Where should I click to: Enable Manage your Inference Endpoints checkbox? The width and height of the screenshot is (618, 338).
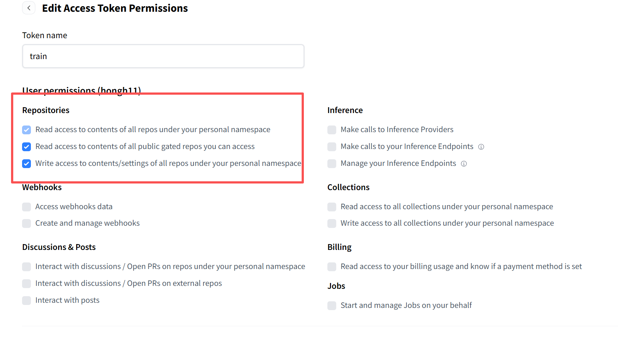332,164
